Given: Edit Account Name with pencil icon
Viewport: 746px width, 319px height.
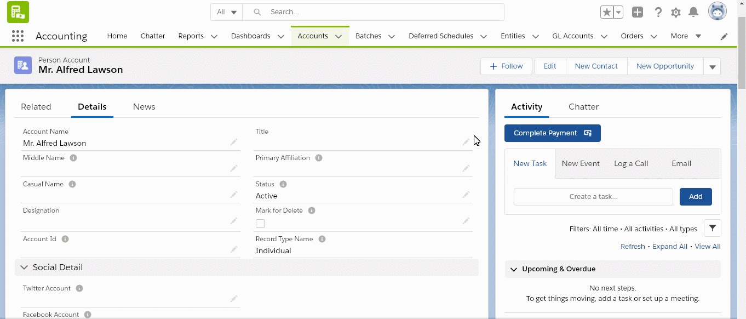Looking at the screenshot, I should point(234,143).
